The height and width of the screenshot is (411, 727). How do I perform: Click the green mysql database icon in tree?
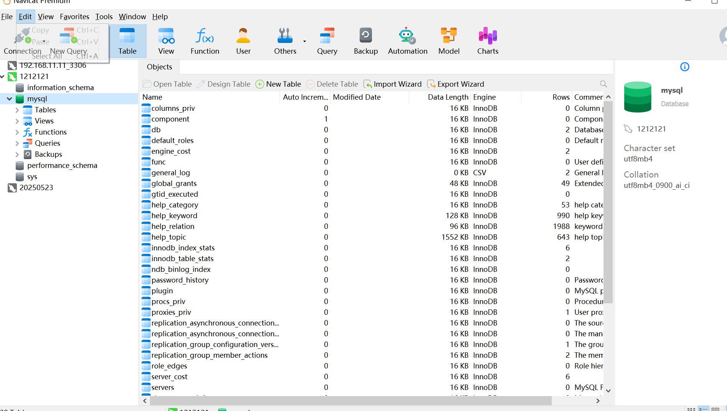pyautogui.click(x=20, y=99)
